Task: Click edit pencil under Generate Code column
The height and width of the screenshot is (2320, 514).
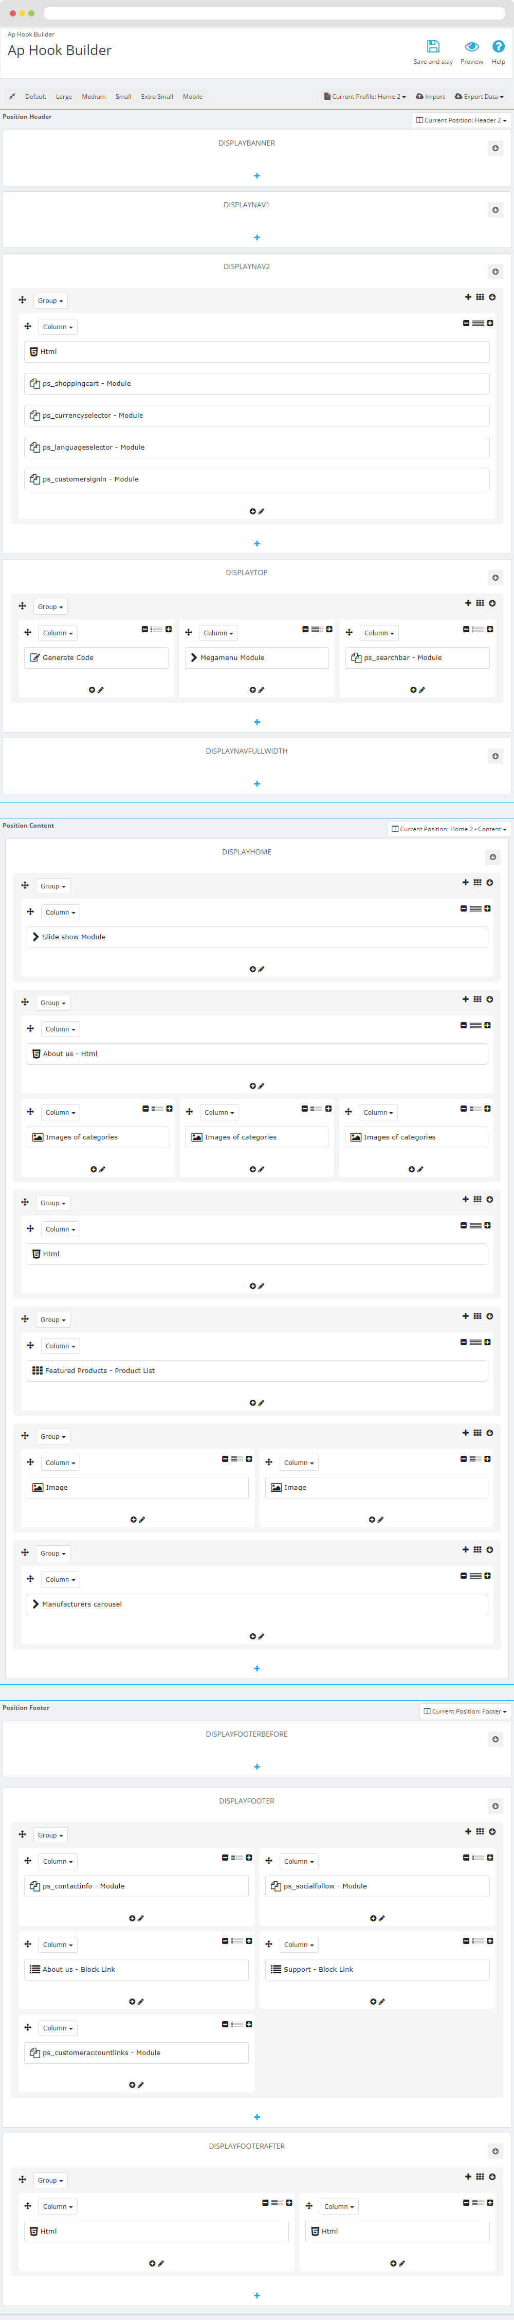Action: pyautogui.click(x=101, y=690)
